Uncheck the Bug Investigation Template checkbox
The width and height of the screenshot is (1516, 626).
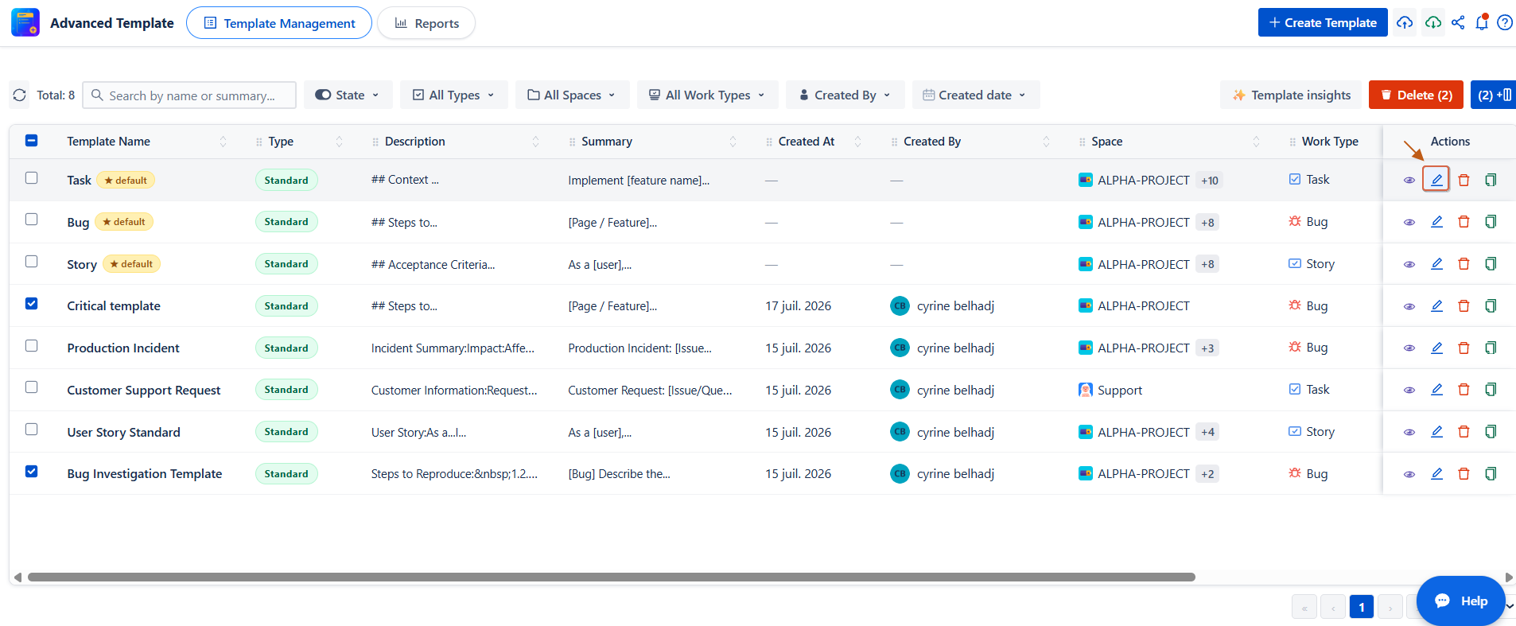click(x=31, y=471)
